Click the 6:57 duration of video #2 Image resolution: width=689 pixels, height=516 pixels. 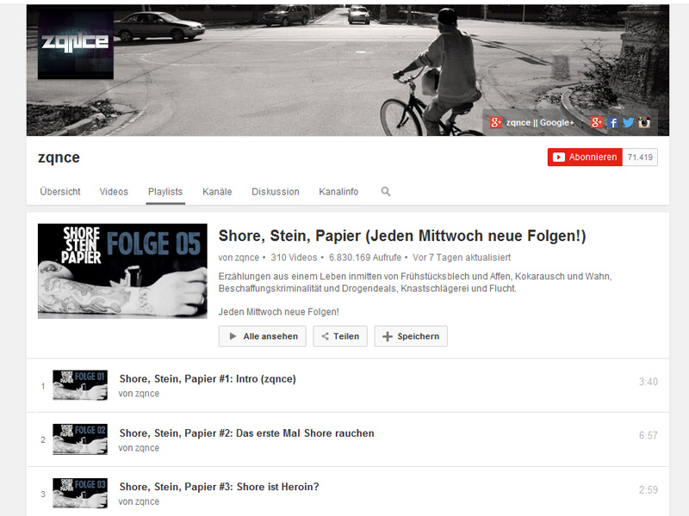(x=649, y=436)
